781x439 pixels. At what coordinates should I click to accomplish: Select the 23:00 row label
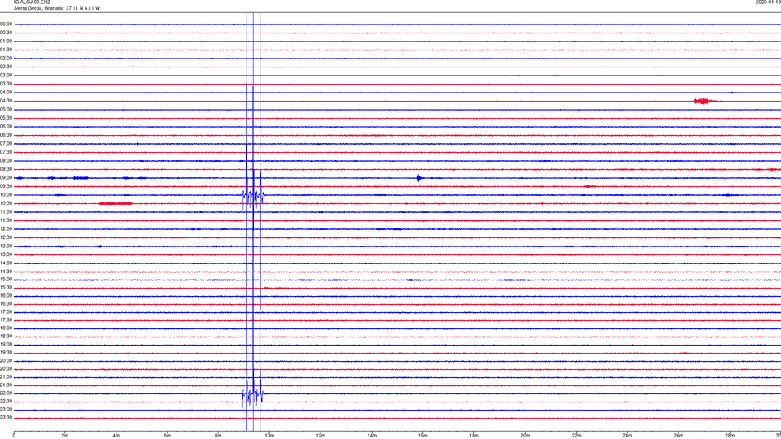pyautogui.click(x=6, y=410)
